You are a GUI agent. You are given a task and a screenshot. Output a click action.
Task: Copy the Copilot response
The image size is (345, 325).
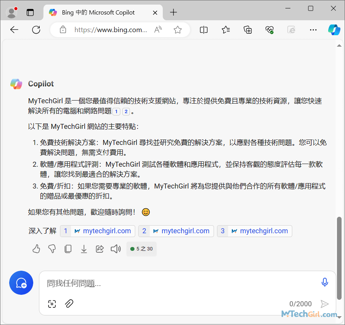point(68,249)
